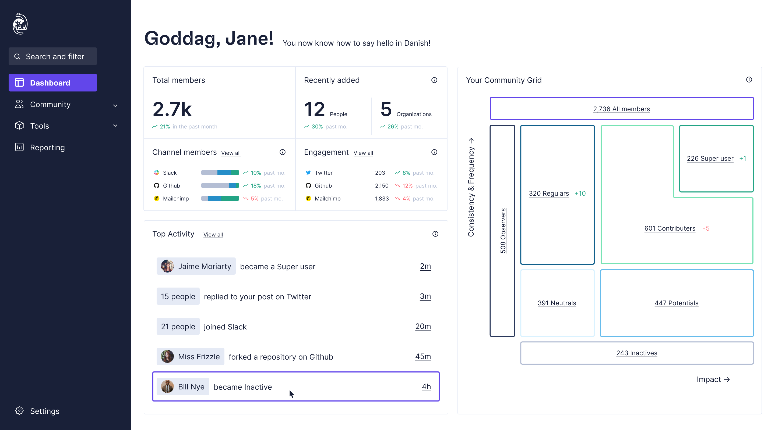Screen dimensions: 775x430
Task: Click Engagement panel info icon
Action: coord(434,152)
